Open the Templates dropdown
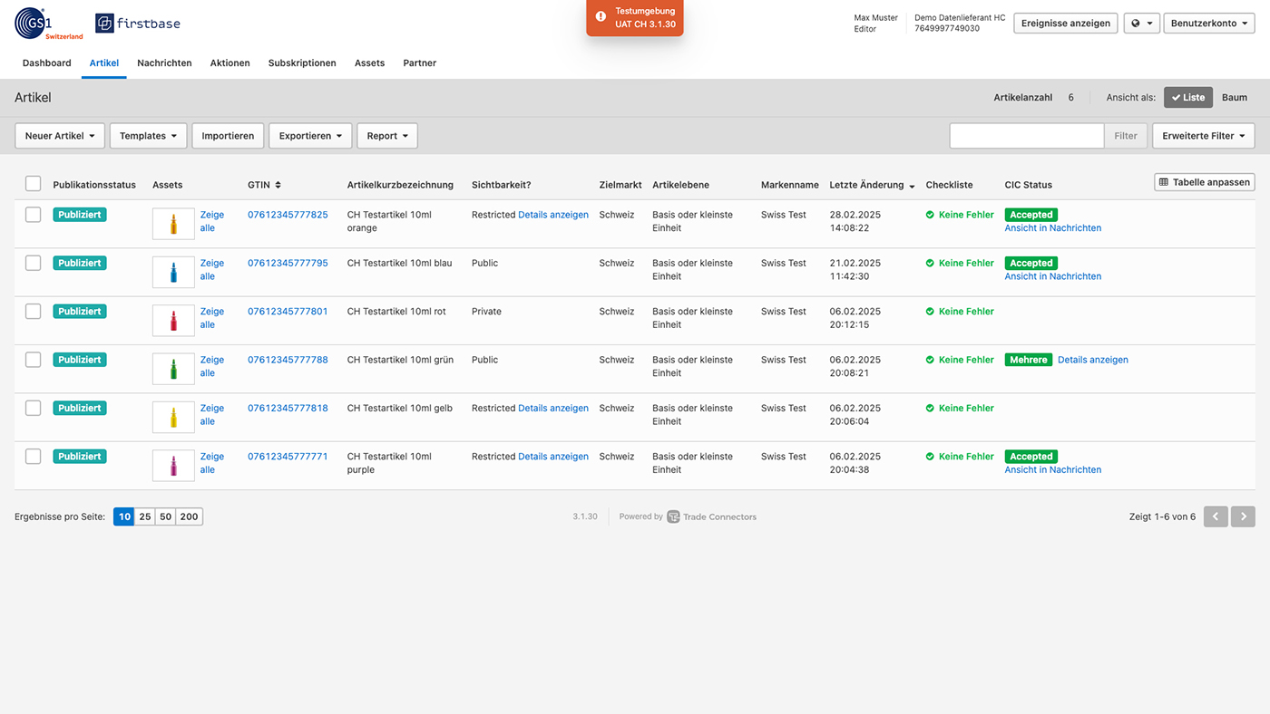 pos(148,136)
